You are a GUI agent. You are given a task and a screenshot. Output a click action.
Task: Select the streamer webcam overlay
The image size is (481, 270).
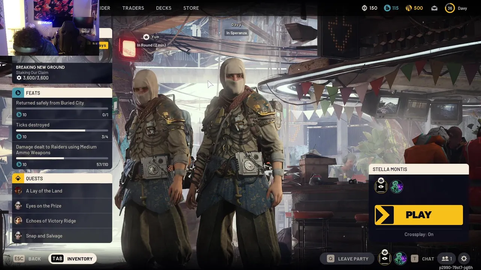tap(50, 28)
